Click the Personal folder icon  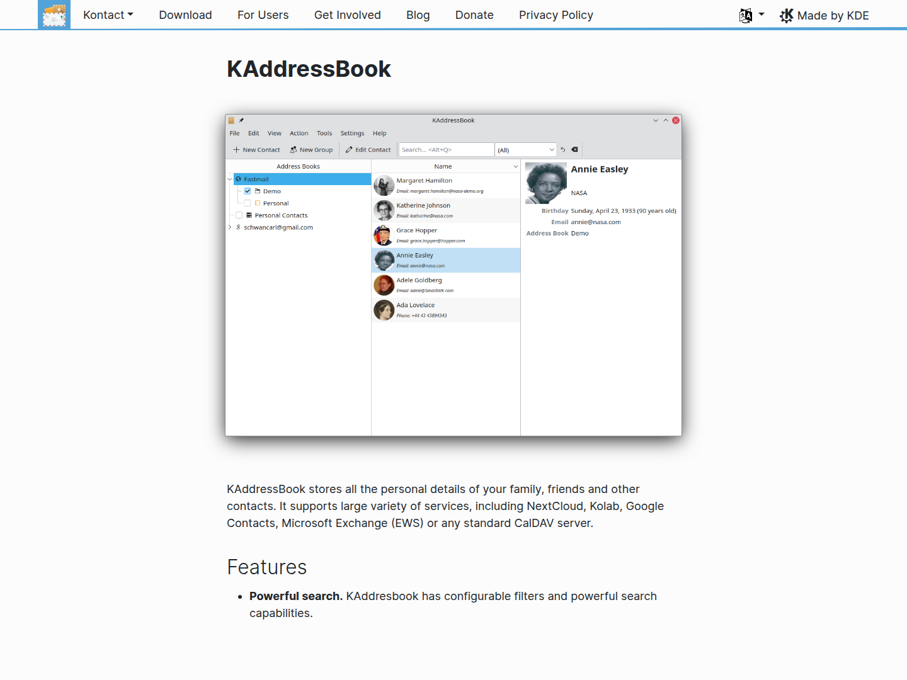(258, 203)
